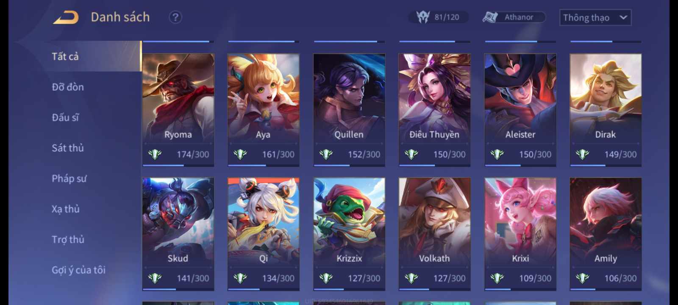Tap Ryoma's green mastery badge icon
The width and height of the screenshot is (678, 305).
[x=155, y=154]
